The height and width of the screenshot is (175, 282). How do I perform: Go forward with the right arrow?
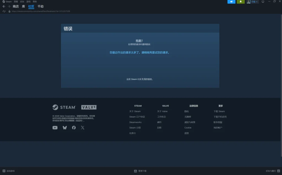pyautogui.click(x=9, y=7)
